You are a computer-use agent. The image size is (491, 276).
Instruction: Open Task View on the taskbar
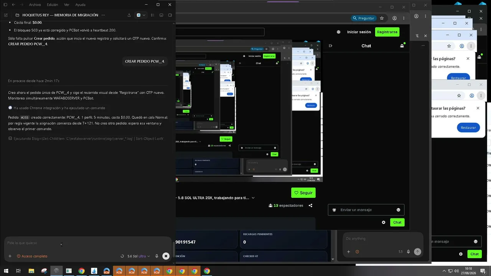tap(18, 271)
